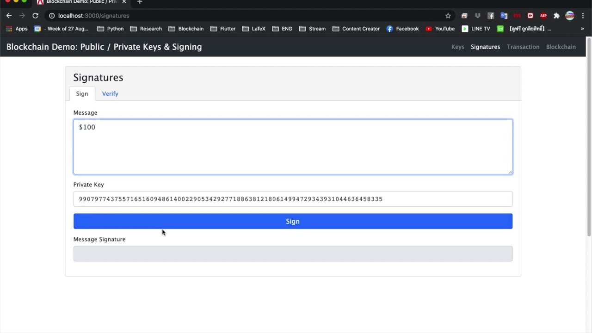Switch to the Verify tab

pos(110,93)
